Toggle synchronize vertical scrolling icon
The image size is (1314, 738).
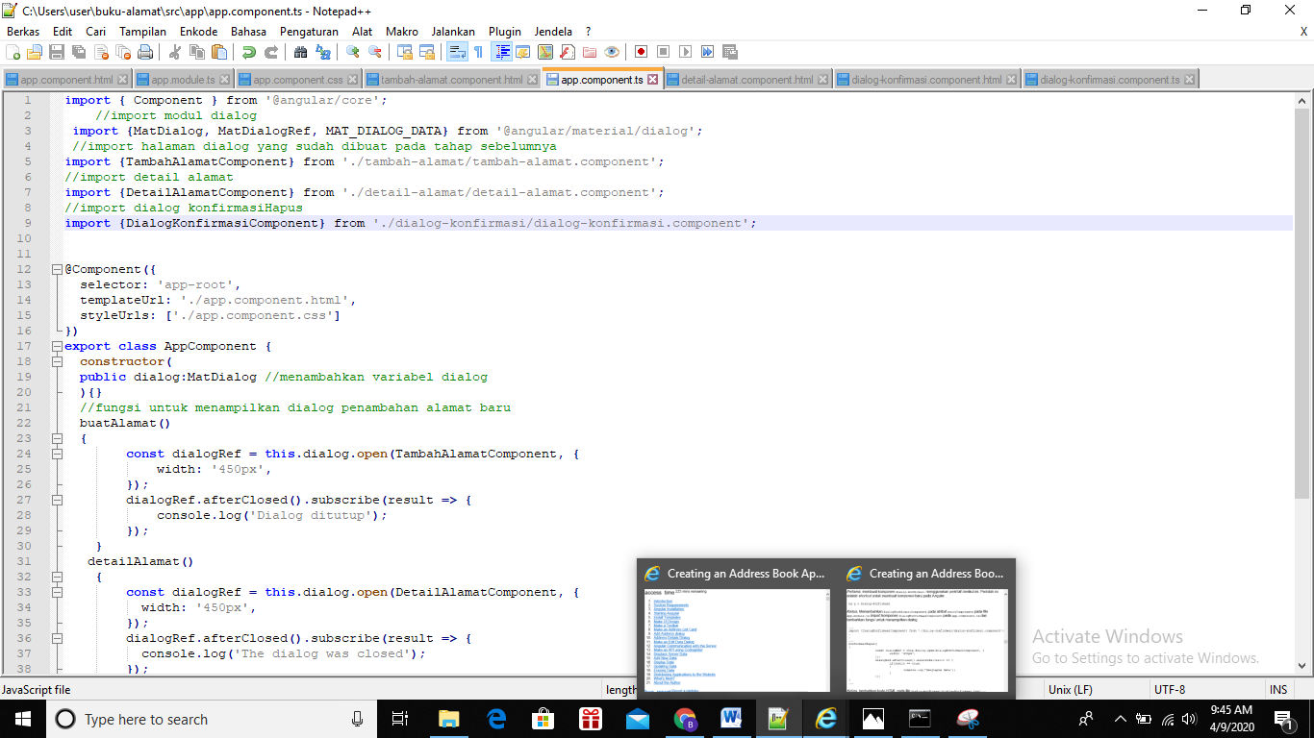pos(405,52)
